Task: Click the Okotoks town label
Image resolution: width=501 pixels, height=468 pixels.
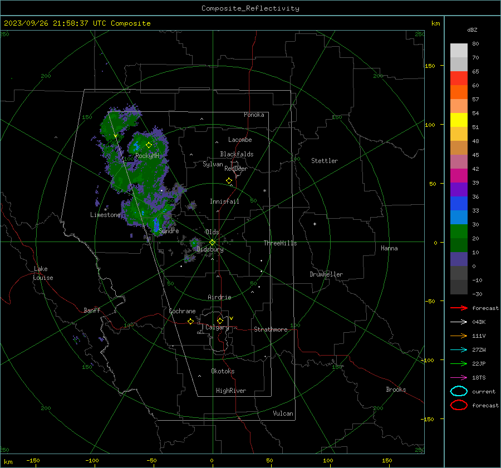Action: click(223, 371)
